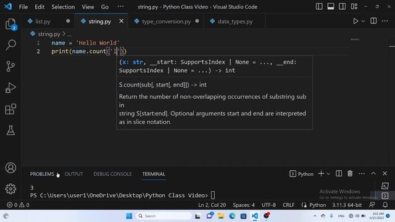This screenshot has height=222, width=395.
Task: Change encoding via UTF-8 status item
Action: (268, 205)
